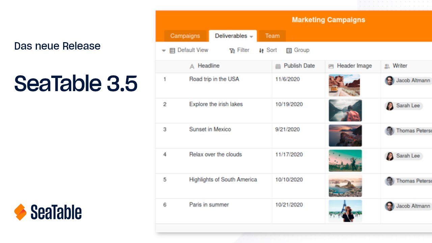Select the row numbered 5
This screenshot has height=243, width=432.
(x=165, y=180)
